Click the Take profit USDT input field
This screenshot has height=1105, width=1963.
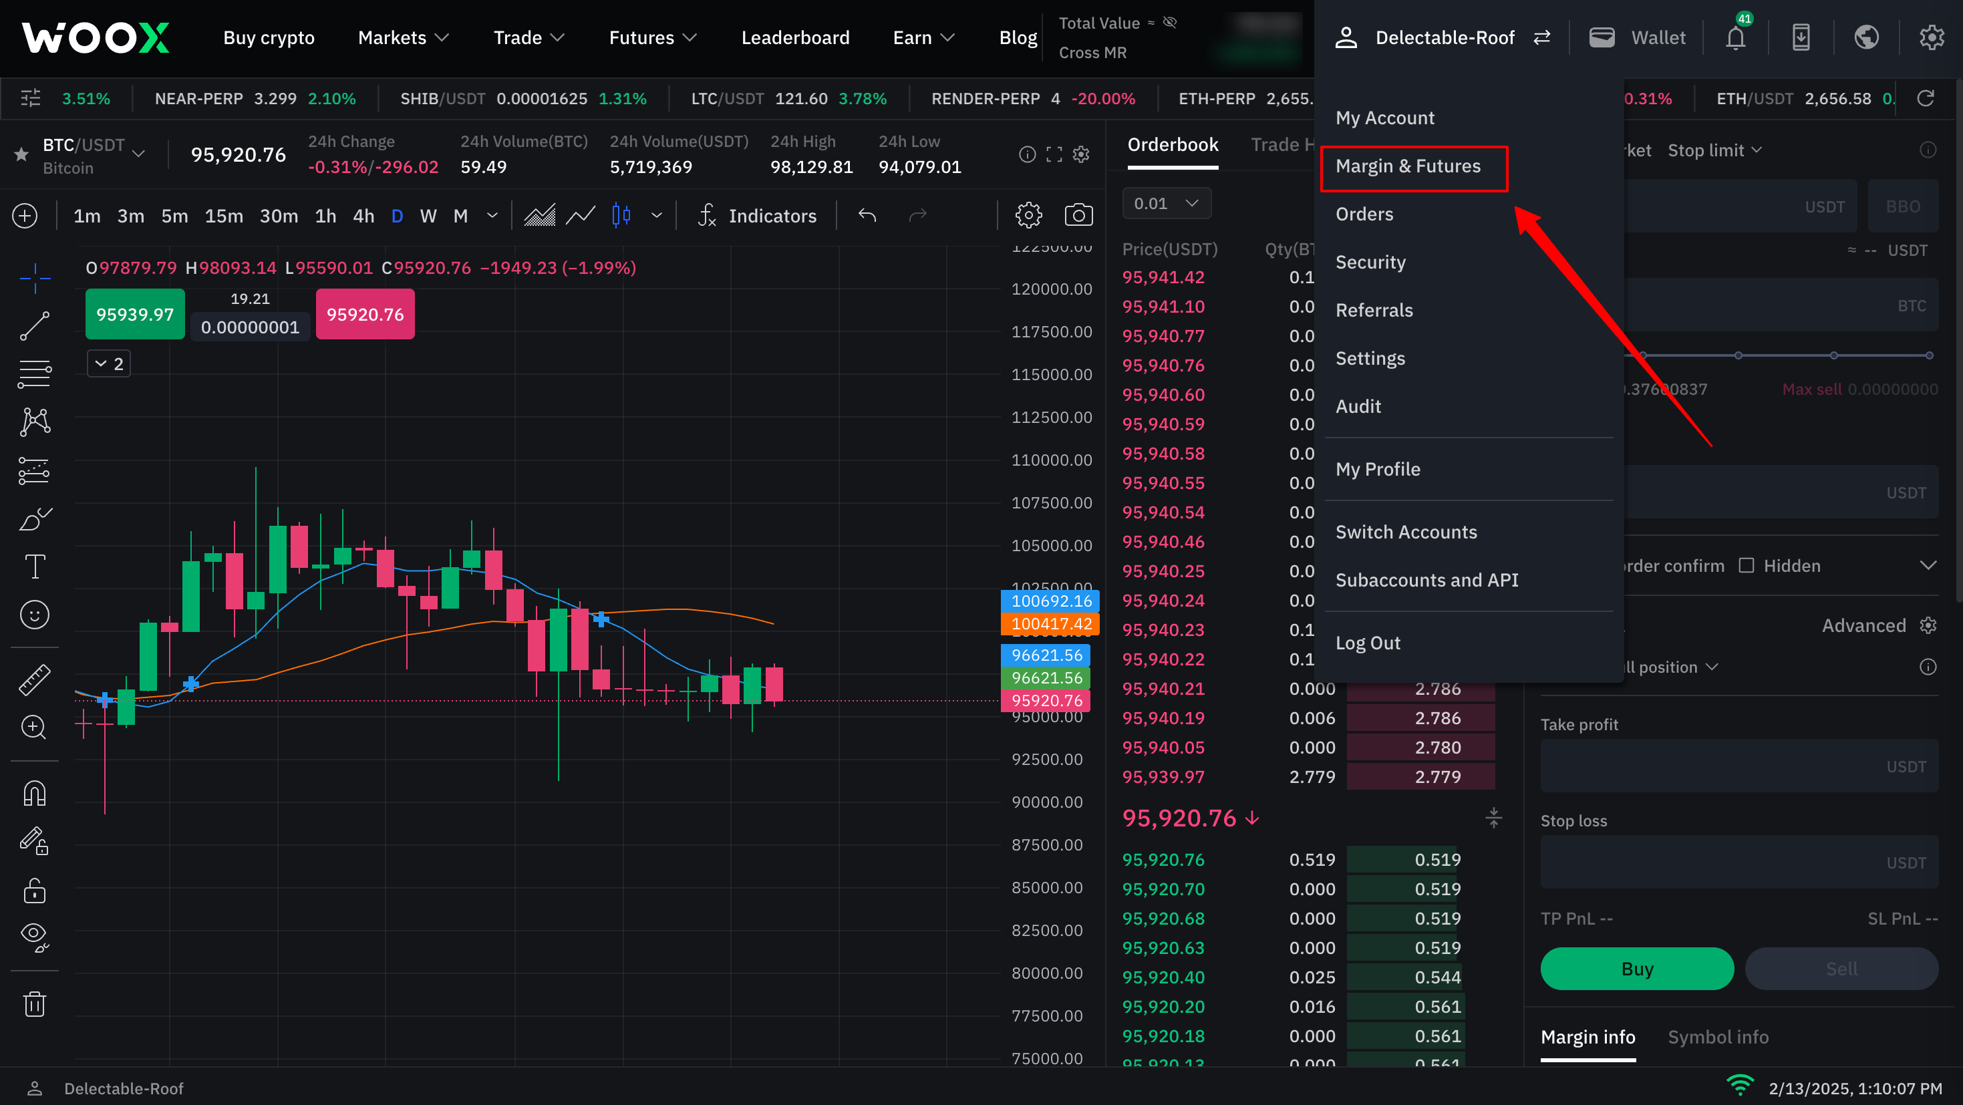coord(1739,766)
